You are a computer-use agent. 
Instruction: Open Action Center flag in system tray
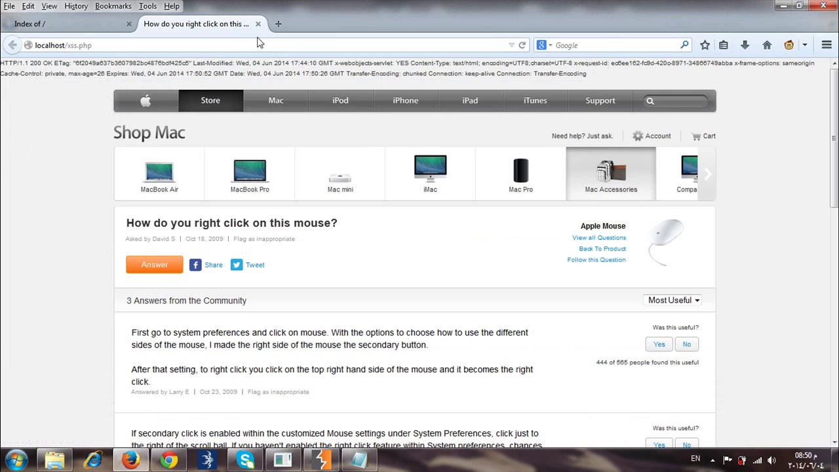728,460
